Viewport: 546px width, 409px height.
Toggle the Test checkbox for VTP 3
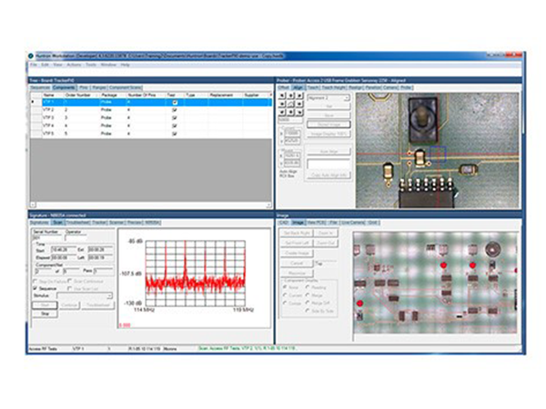175,117
